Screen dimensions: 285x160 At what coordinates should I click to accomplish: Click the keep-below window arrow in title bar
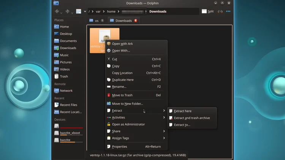point(215,3)
